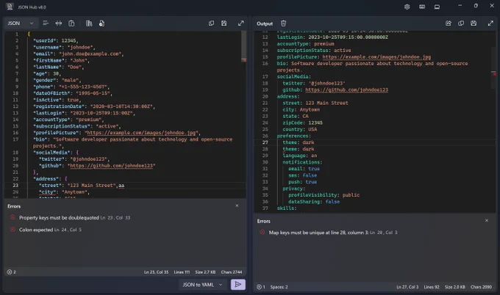The width and height of the screenshot is (500, 295).
Task: Close the input Errors panel
Action: pos(237,205)
